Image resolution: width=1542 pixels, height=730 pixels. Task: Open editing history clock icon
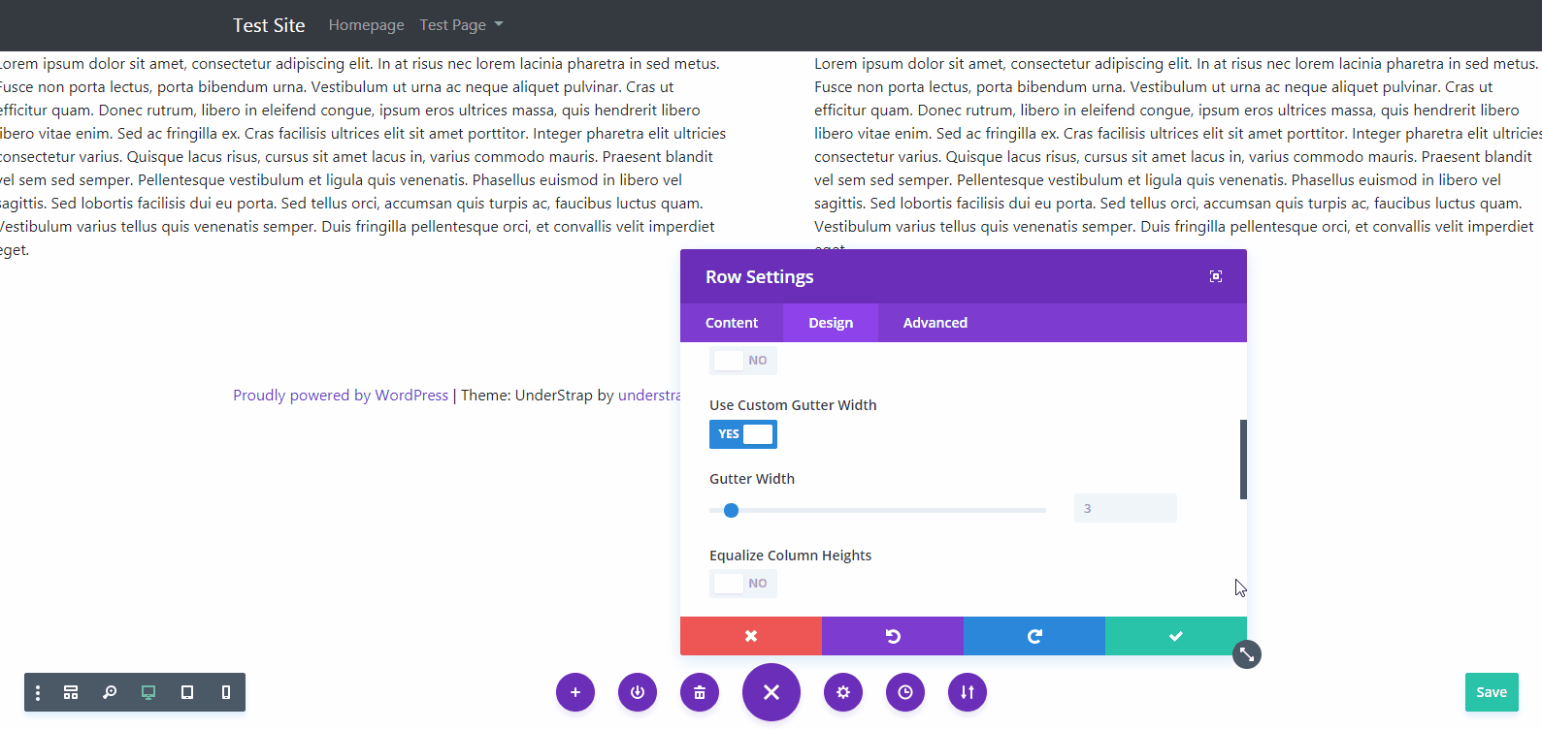pos(905,692)
